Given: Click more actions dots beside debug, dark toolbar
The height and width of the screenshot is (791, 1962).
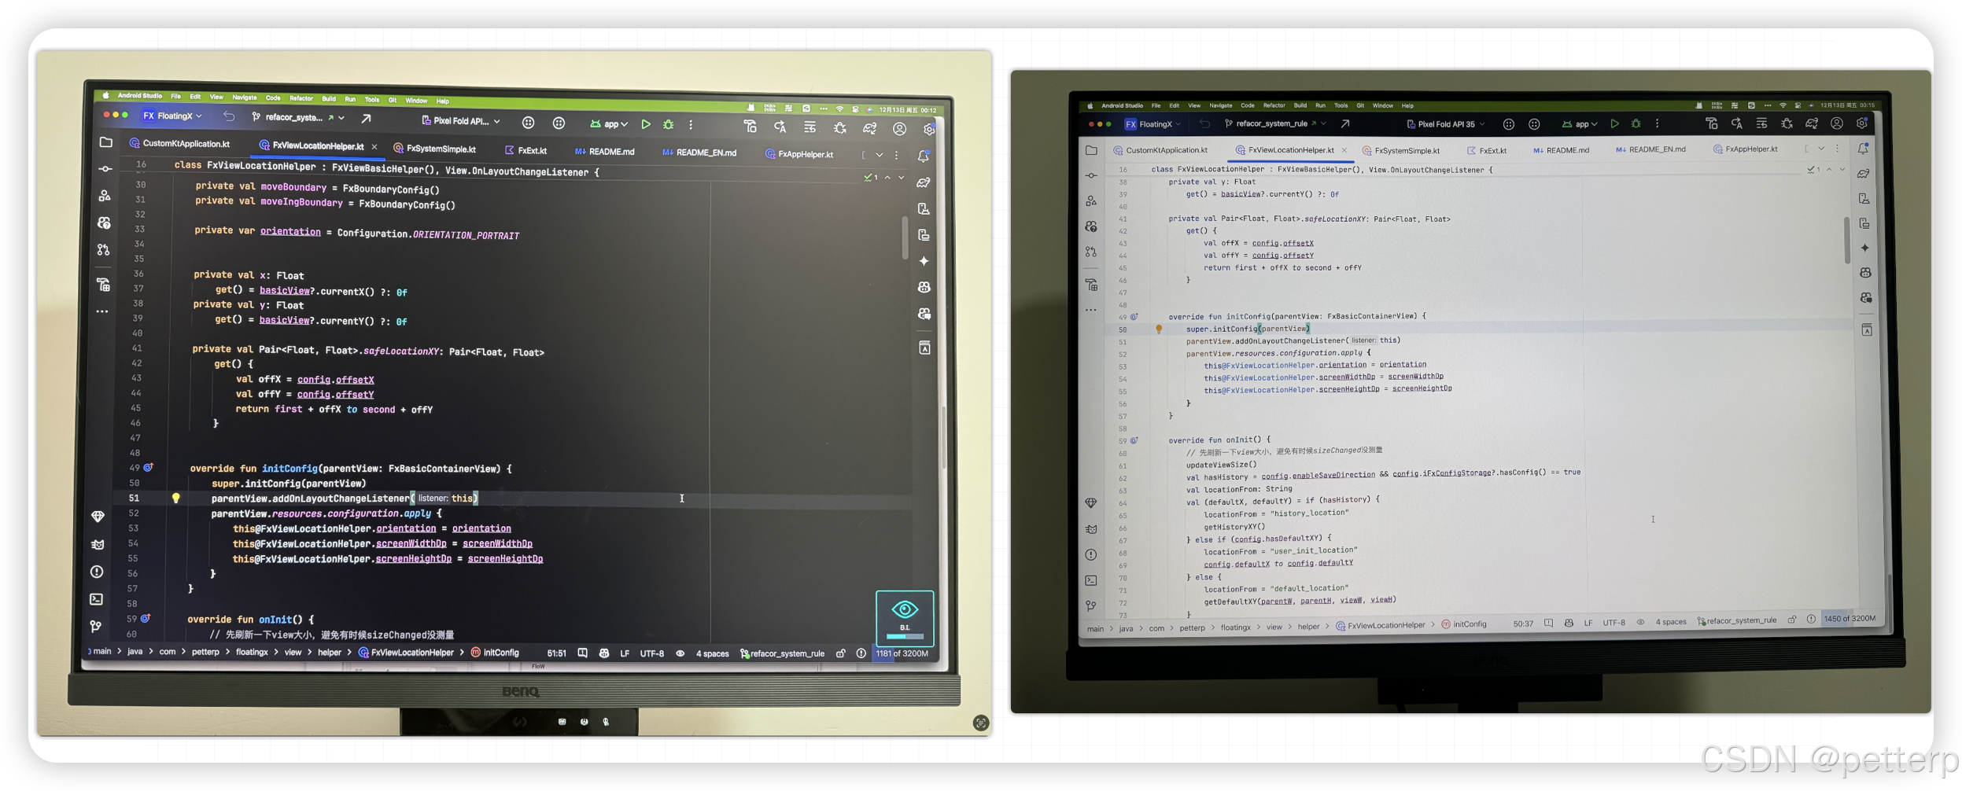Looking at the screenshot, I should click(691, 125).
